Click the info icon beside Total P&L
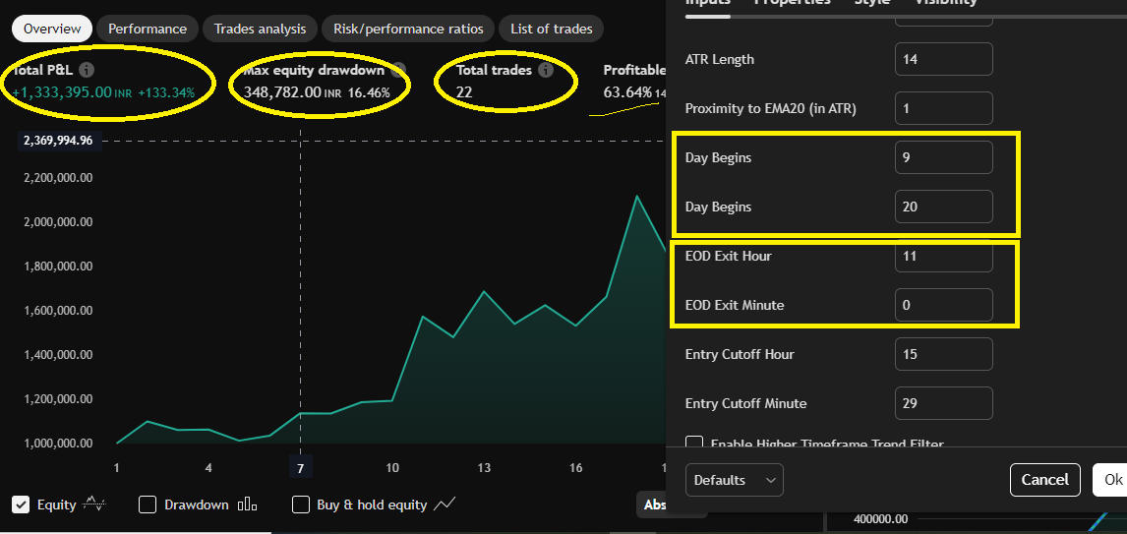 (87, 70)
